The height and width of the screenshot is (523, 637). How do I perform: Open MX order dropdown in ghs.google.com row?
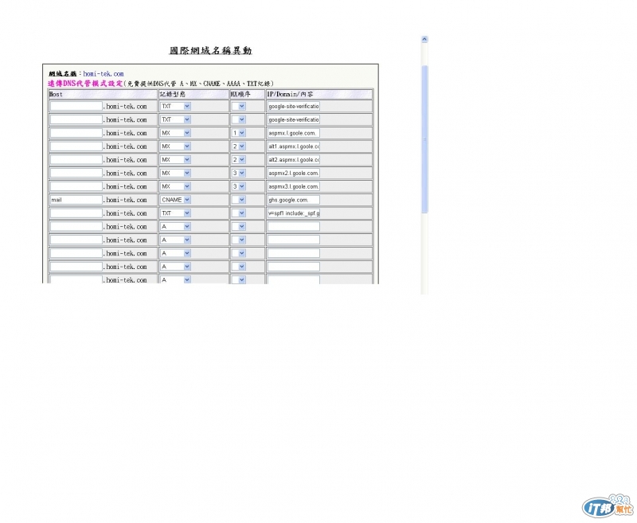point(239,200)
